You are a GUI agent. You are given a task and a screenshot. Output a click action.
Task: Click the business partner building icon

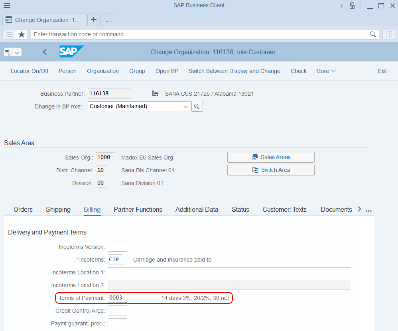(x=155, y=93)
